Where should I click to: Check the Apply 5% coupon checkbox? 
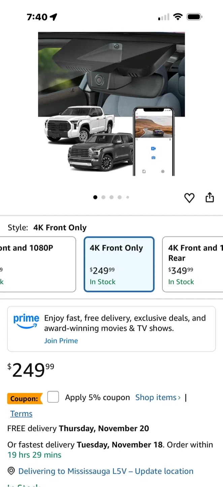coord(53,397)
